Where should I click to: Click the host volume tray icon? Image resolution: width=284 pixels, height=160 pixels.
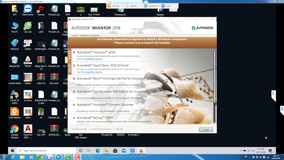[260, 157]
